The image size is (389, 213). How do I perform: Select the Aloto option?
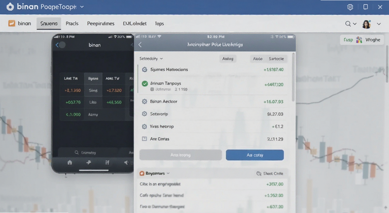coord(258,59)
